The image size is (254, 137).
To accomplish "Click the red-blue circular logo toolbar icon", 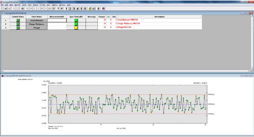I will tap(103, 8).
